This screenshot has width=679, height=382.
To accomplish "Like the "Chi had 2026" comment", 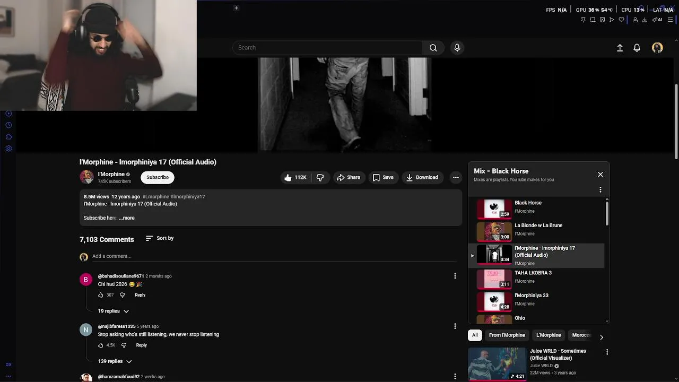I will tap(101, 295).
